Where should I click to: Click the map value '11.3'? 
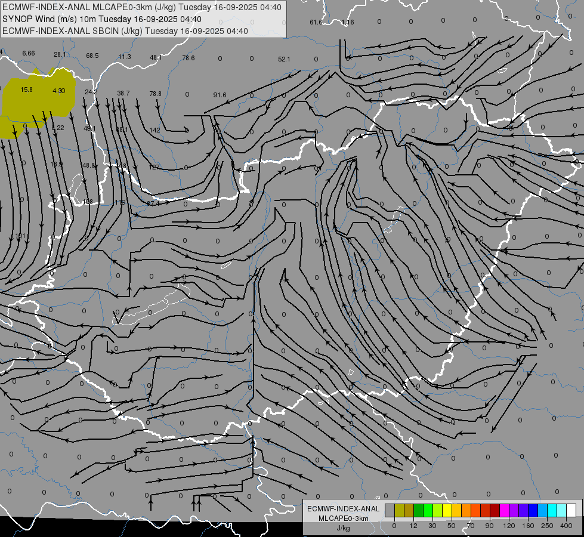(x=125, y=57)
